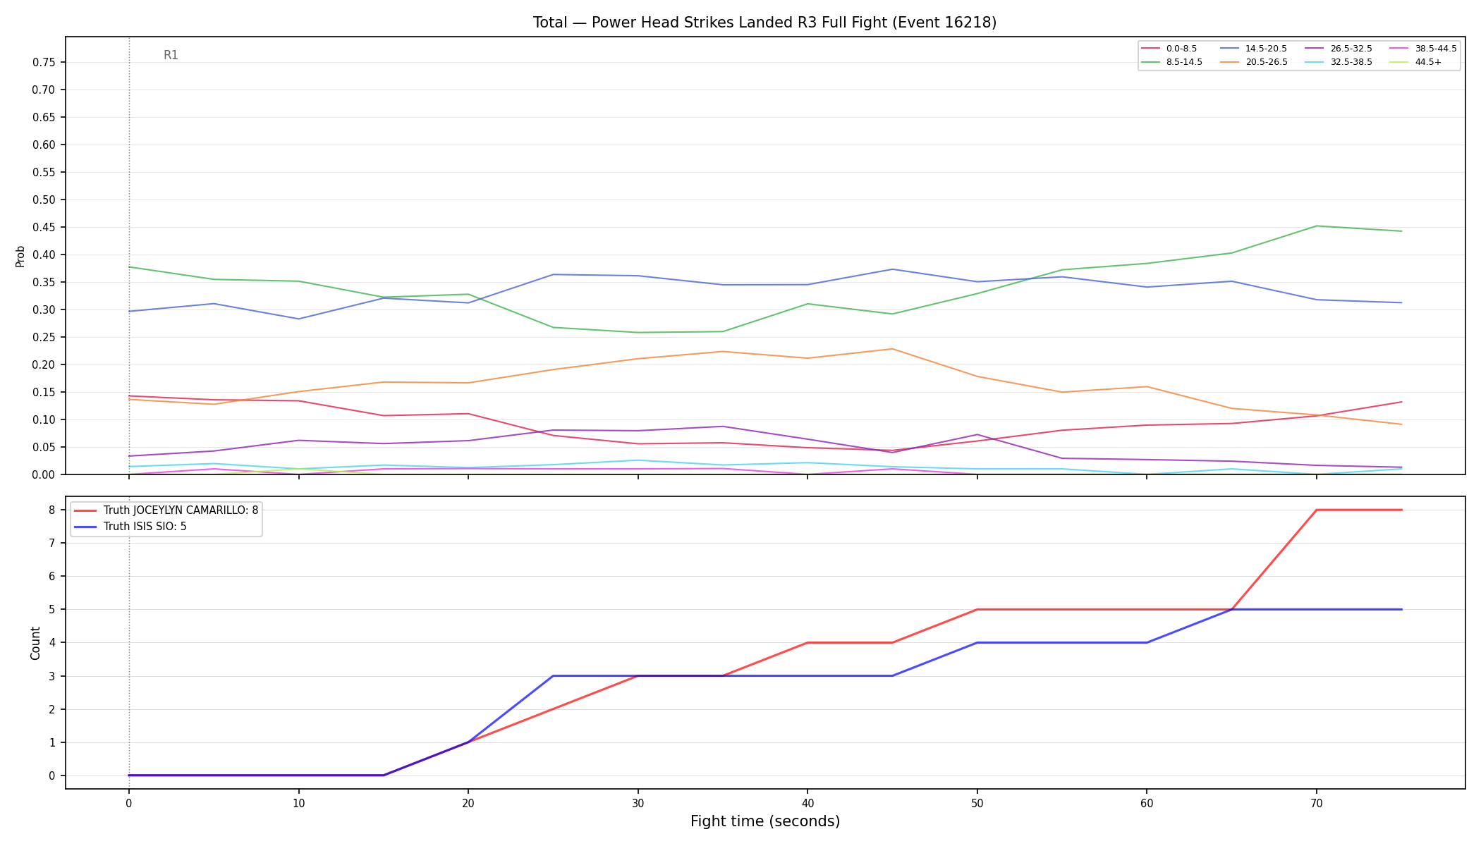This screenshot has height=846, width=1481.
Task: Click the 0.0-8.5 legend entry
Action: tap(1169, 49)
